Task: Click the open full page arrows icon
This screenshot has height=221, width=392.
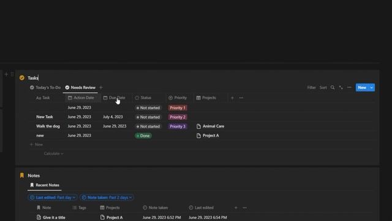Action: (x=341, y=87)
